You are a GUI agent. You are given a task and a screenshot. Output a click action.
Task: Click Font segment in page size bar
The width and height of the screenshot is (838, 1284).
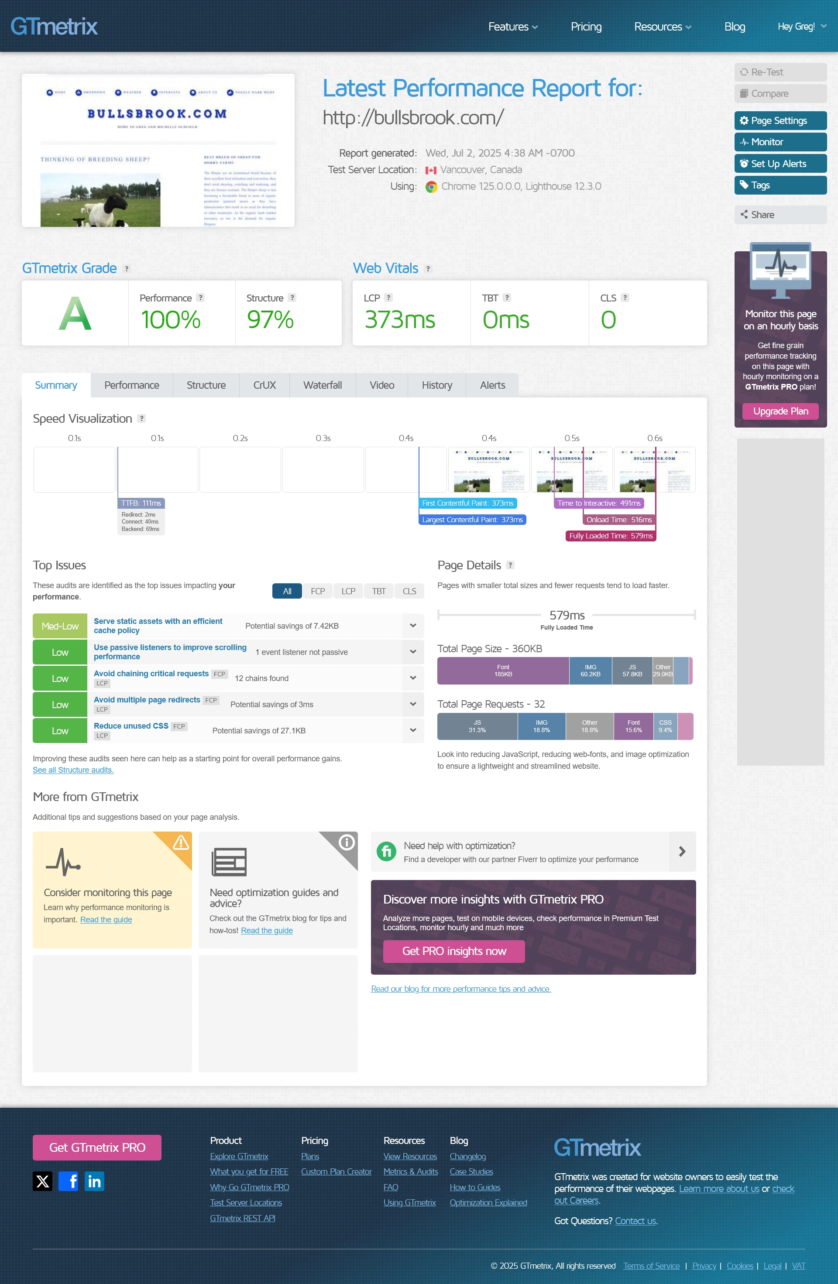pyautogui.click(x=503, y=671)
